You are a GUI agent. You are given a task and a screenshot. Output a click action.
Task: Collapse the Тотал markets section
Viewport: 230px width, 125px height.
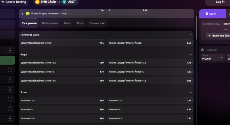tap(191, 92)
